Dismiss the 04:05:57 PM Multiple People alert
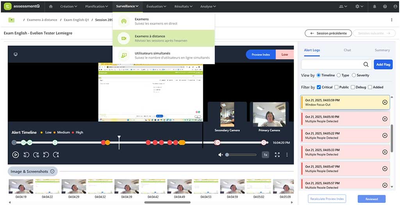The image size is (400, 205). [385, 185]
